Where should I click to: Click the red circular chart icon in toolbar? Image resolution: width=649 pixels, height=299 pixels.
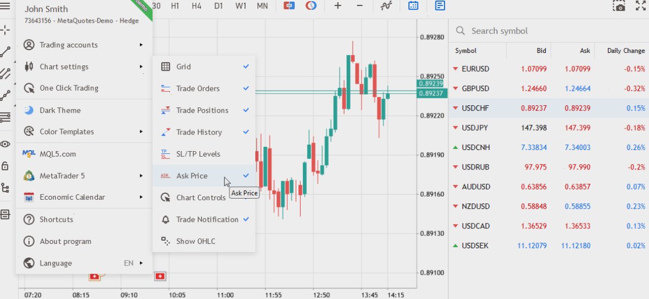point(311,5)
